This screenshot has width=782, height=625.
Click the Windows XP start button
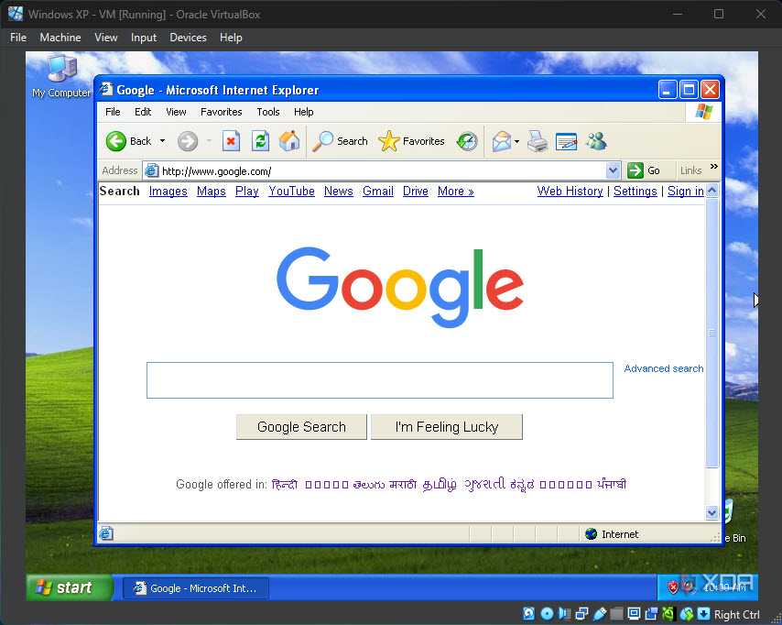click(70, 587)
